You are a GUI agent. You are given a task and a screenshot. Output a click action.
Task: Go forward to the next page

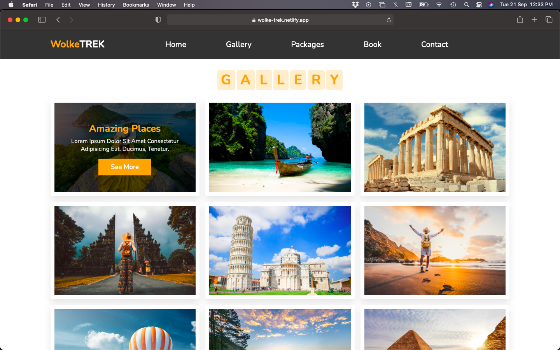pos(71,20)
